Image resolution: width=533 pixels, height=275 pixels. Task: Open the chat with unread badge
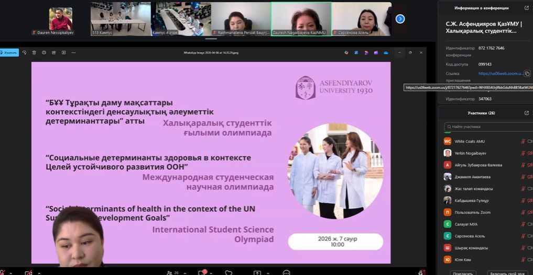click(202, 272)
